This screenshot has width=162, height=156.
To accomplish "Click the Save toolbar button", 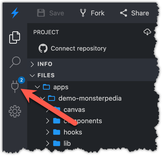I will 50,13.
